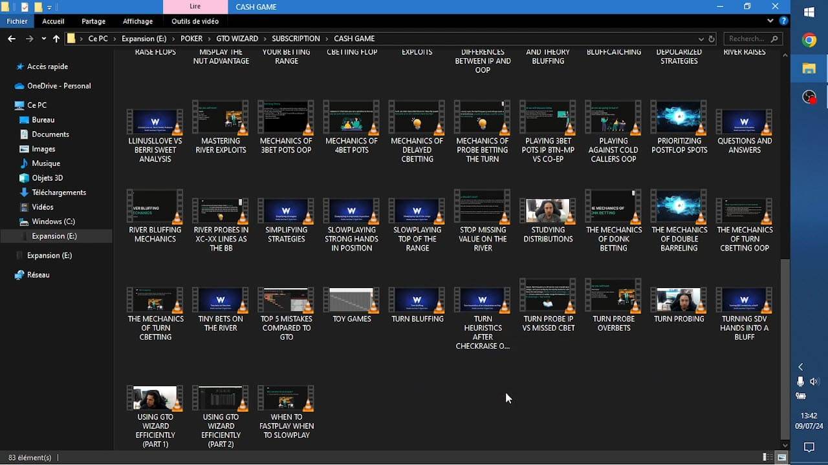Open the recent locations dropdown chevron
The image size is (828, 465).
[x=43, y=39]
